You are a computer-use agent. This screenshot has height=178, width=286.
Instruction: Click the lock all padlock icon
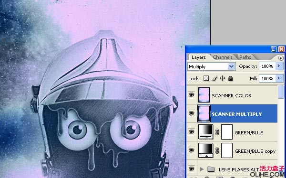point(231,78)
